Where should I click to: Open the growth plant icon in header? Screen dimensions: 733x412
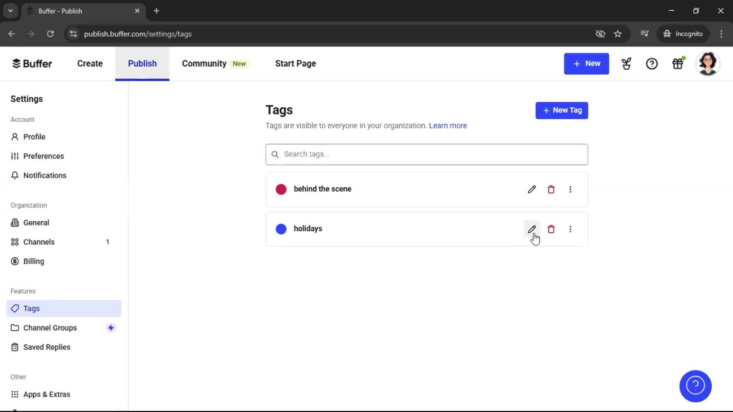click(626, 64)
